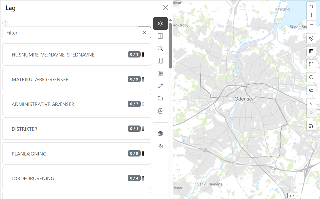Click the Filter text input field
The height and width of the screenshot is (199, 320).
(x=70, y=33)
